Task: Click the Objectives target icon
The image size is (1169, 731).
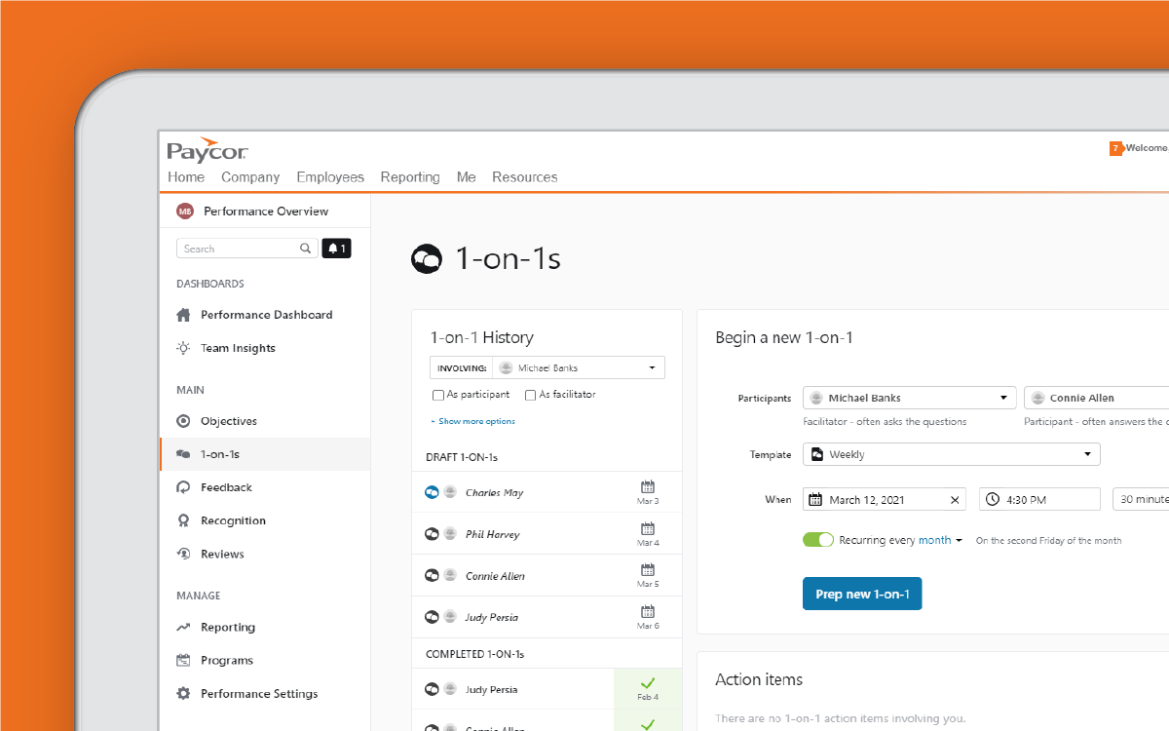Action: click(x=183, y=421)
